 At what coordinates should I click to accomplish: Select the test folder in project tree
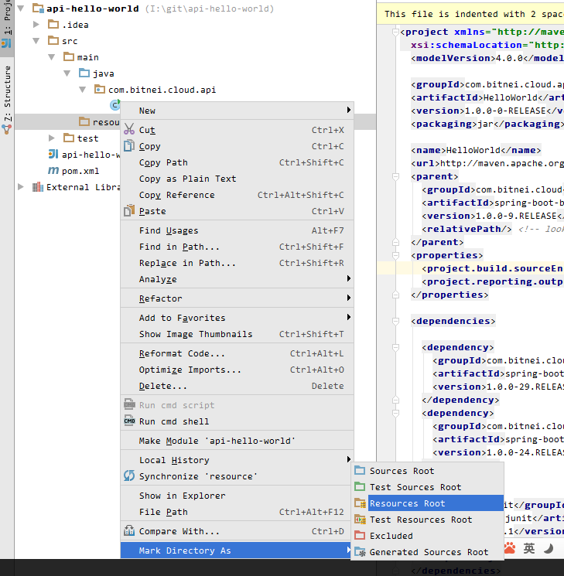click(x=87, y=138)
